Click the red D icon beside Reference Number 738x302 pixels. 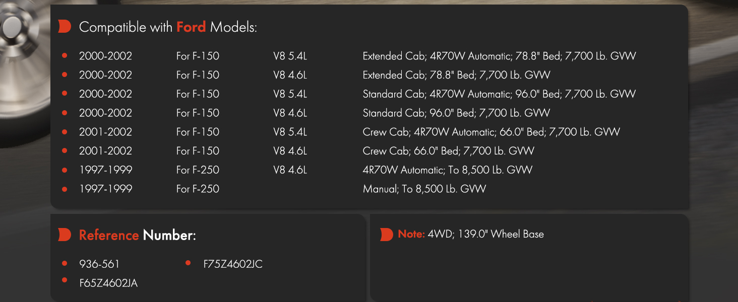65,235
